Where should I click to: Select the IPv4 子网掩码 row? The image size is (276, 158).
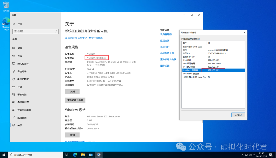pos(213,64)
